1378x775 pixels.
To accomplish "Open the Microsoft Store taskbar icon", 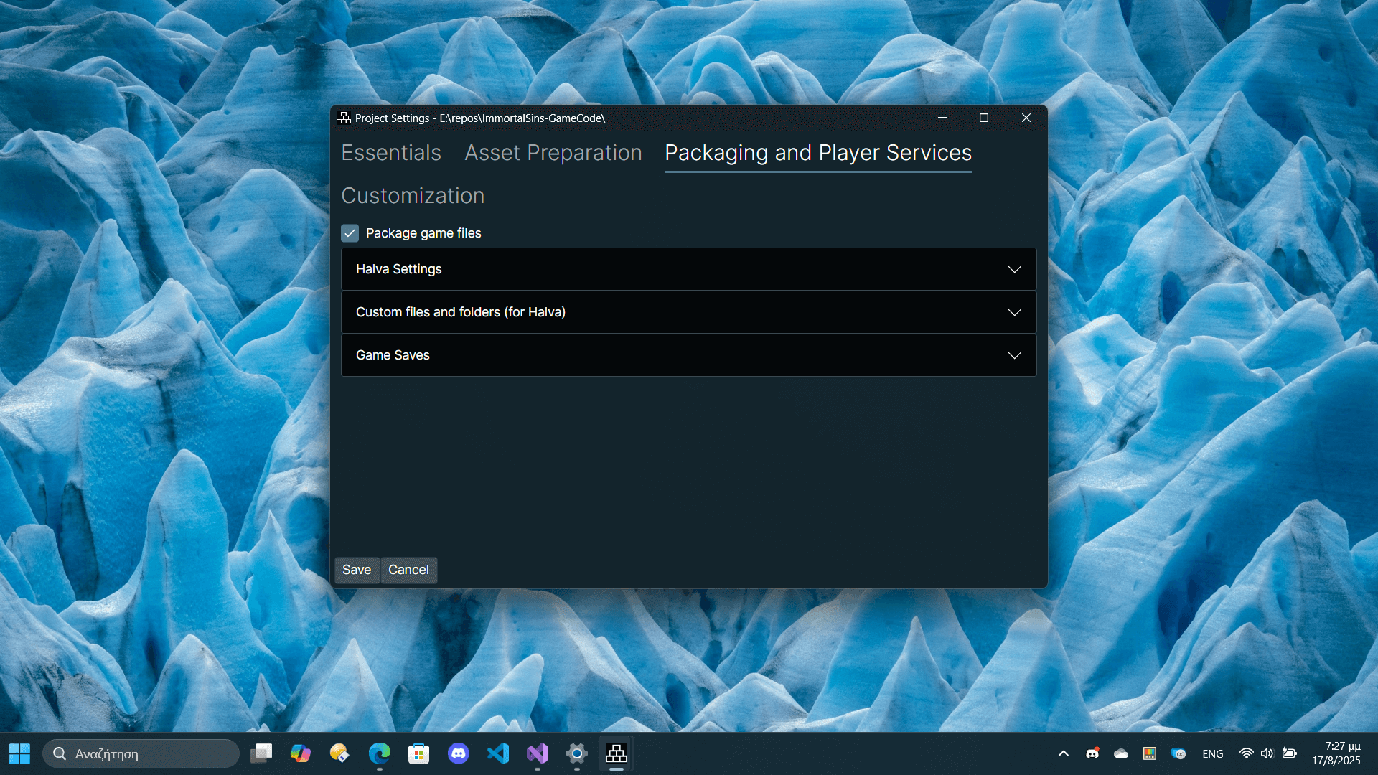I will pyautogui.click(x=418, y=753).
